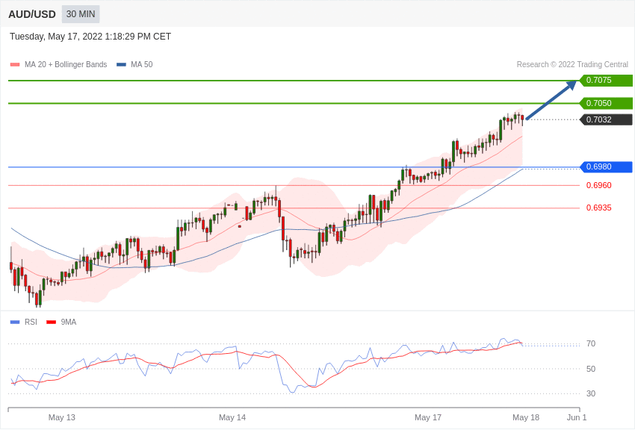Viewport: 635px width, 430px height.
Task: Click the MA 20 + Bollinger Bands legend swatch
Action: 15,65
